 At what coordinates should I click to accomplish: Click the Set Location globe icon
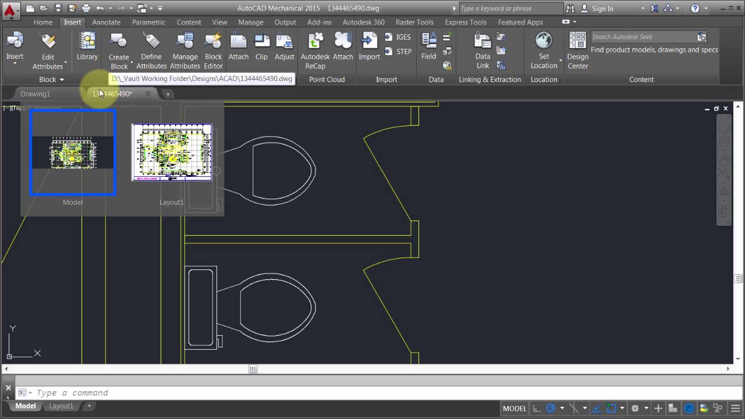pyautogui.click(x=544, y=40)
